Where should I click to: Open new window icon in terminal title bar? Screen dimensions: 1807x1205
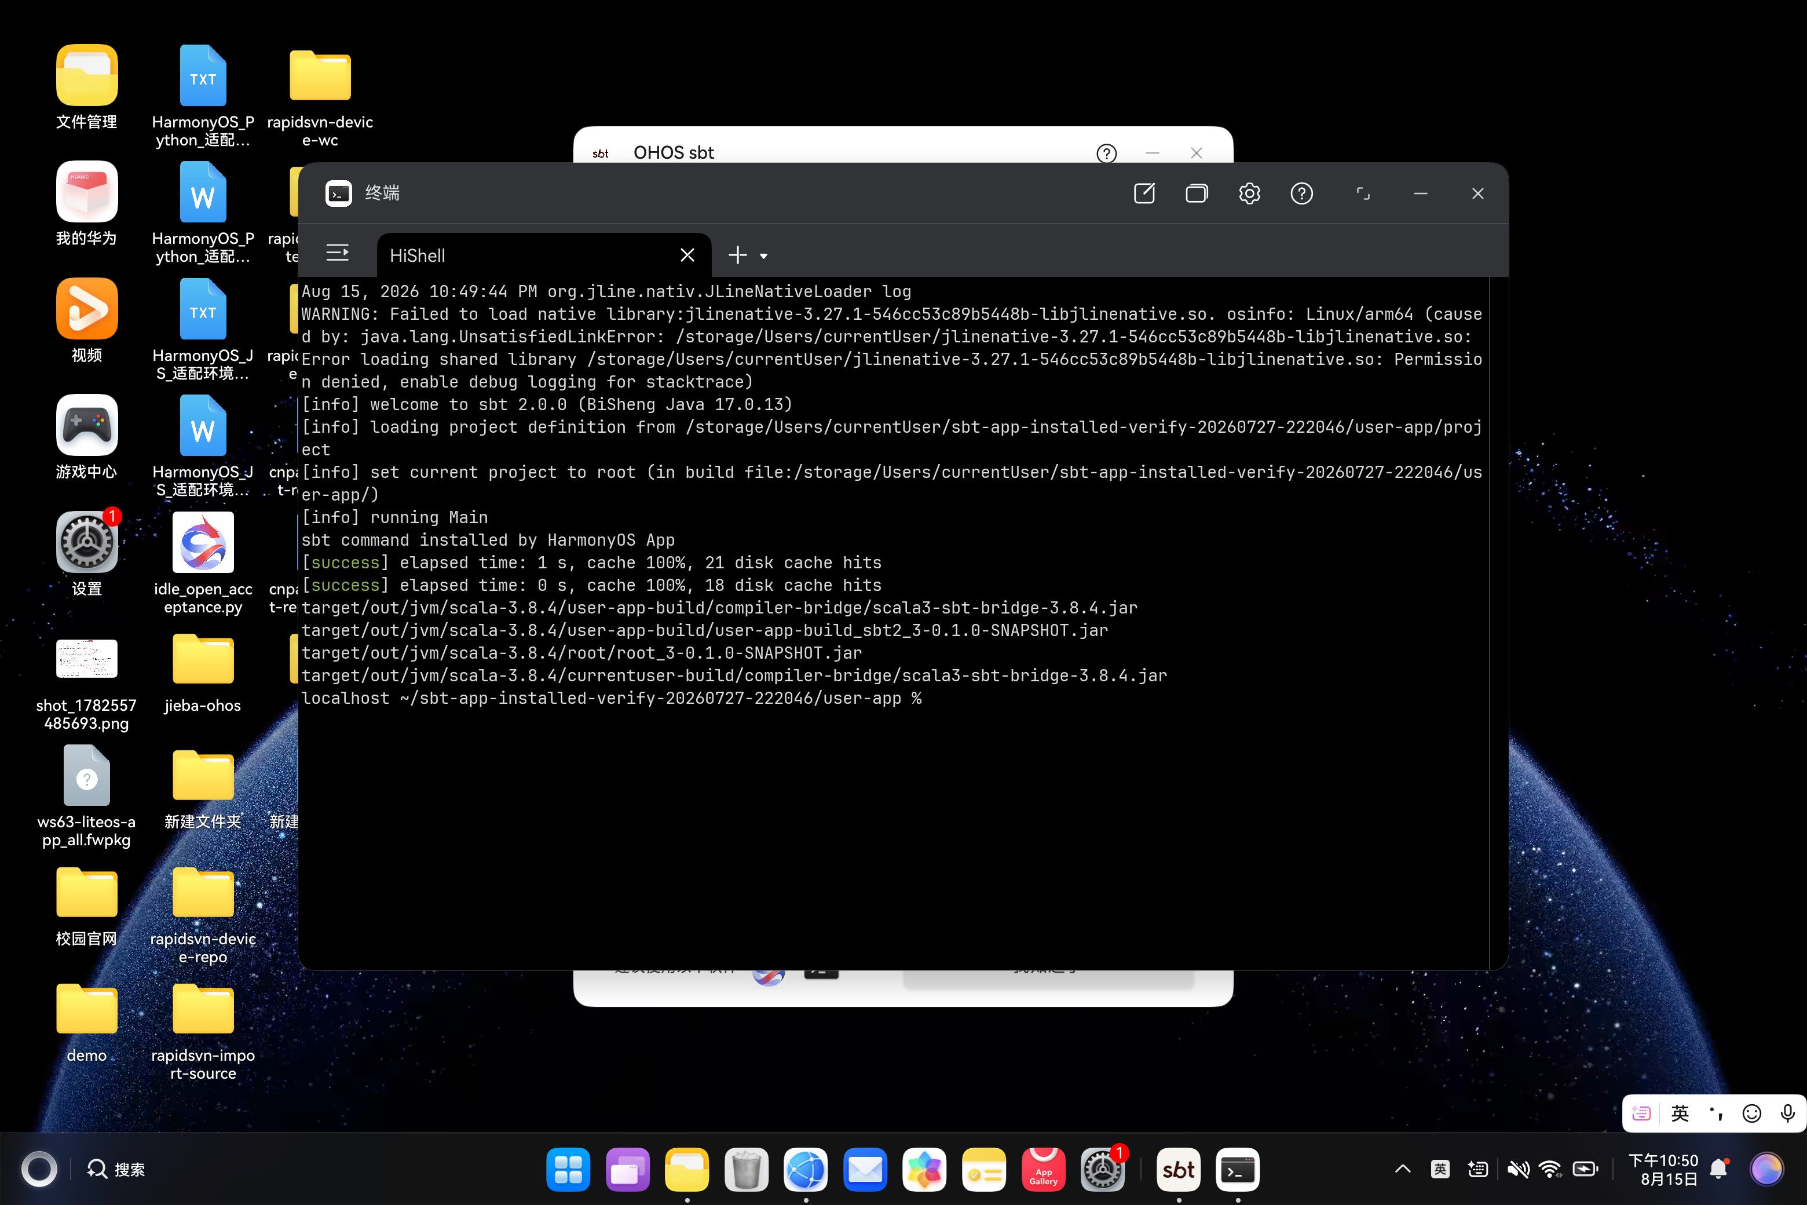coord(1144,193)
